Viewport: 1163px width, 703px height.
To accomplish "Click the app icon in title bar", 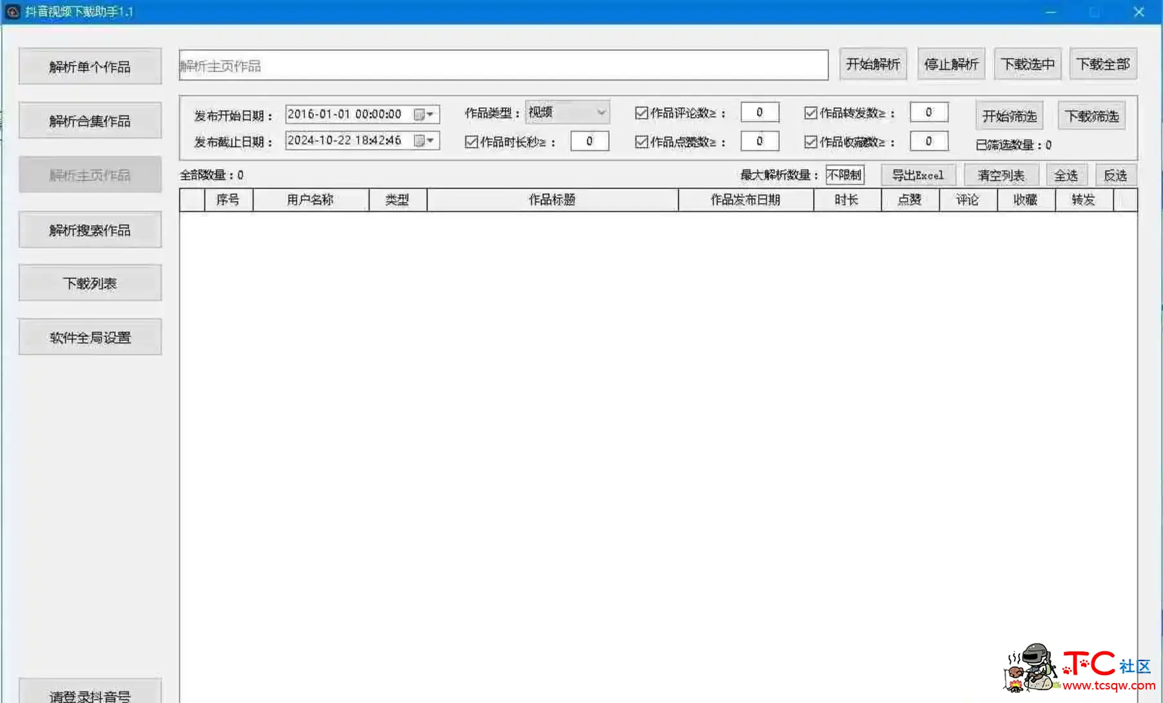I will tap(13, 12).
